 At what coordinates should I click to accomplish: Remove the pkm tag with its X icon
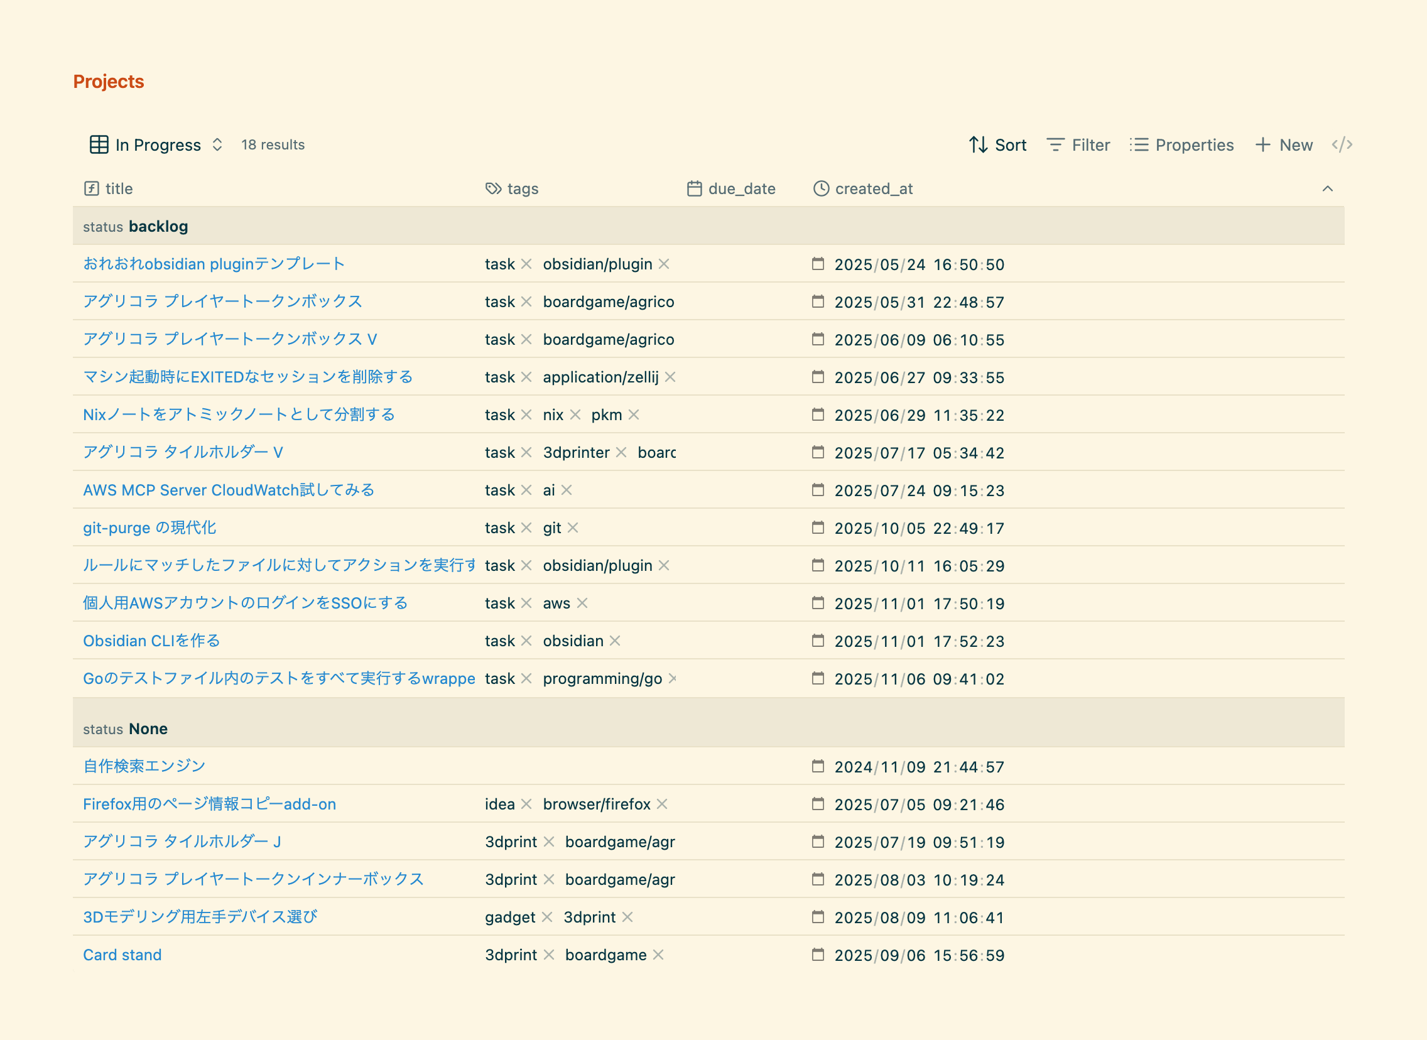(634, 415)
